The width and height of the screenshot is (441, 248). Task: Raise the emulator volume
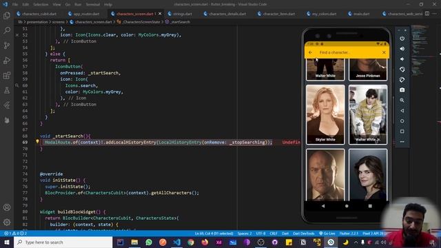pos(402,49)
